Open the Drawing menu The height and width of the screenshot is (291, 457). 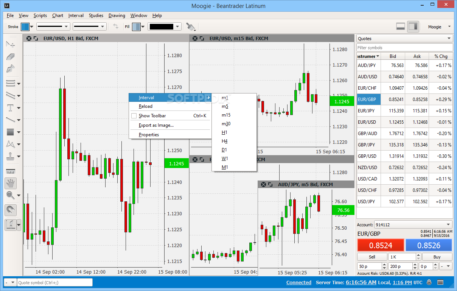coord(117,16)
